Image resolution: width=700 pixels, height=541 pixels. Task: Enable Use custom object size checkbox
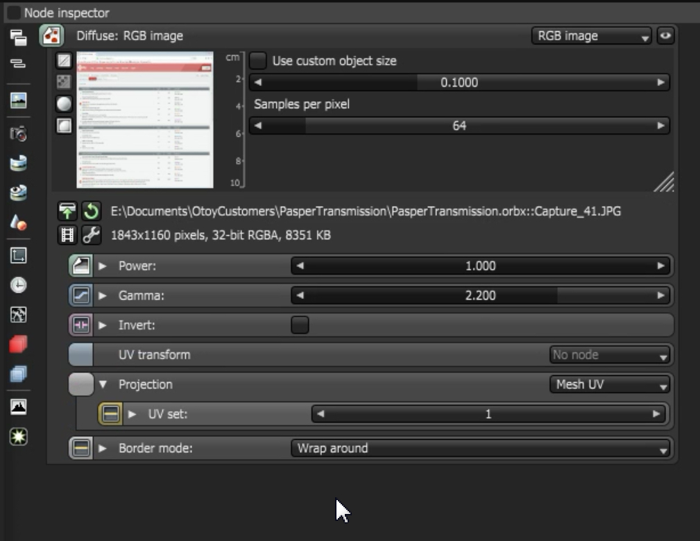[257, 61]
